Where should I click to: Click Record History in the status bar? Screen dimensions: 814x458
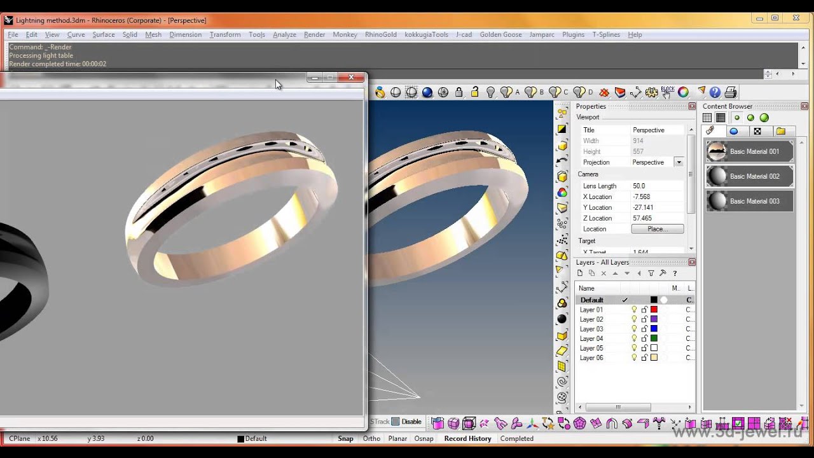coord(467,438)
